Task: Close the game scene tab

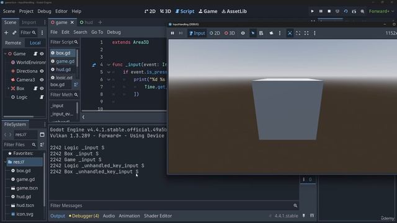Action: coord(72,22)
